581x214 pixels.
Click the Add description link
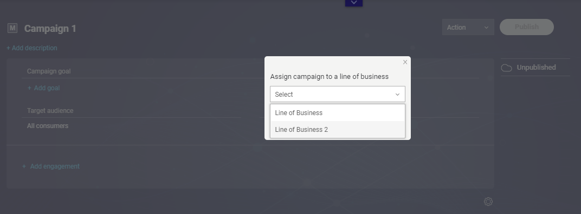(32, 48)
